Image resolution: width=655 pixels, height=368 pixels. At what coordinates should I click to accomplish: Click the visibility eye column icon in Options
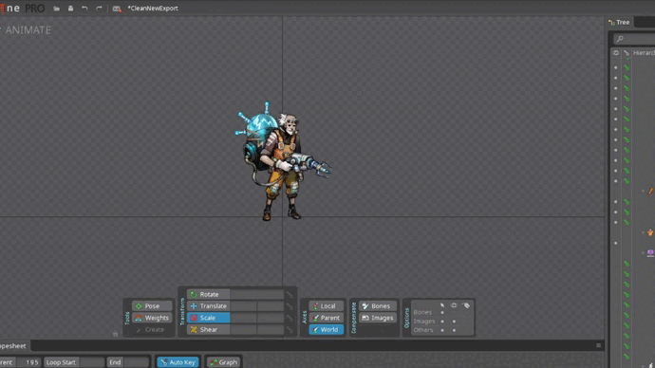tap(454, 305)
